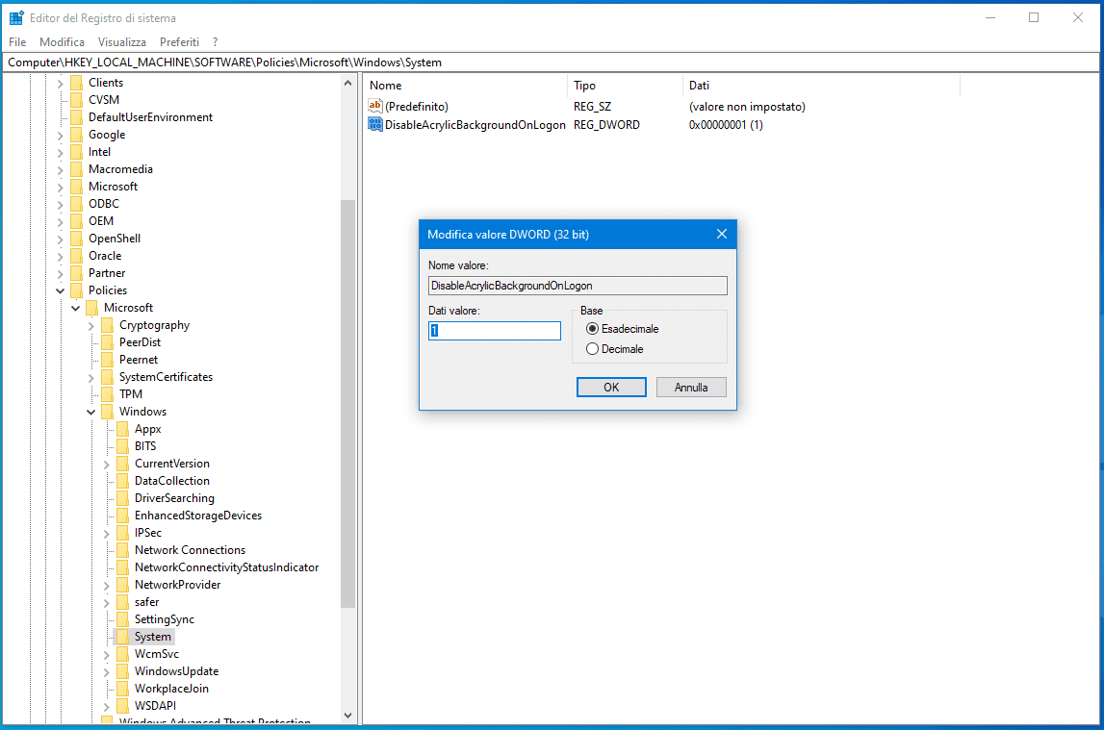This screenshot has height=730, width=1104.
Task: Click the OpenShell folder icon
Action: [x=76, y=239]
